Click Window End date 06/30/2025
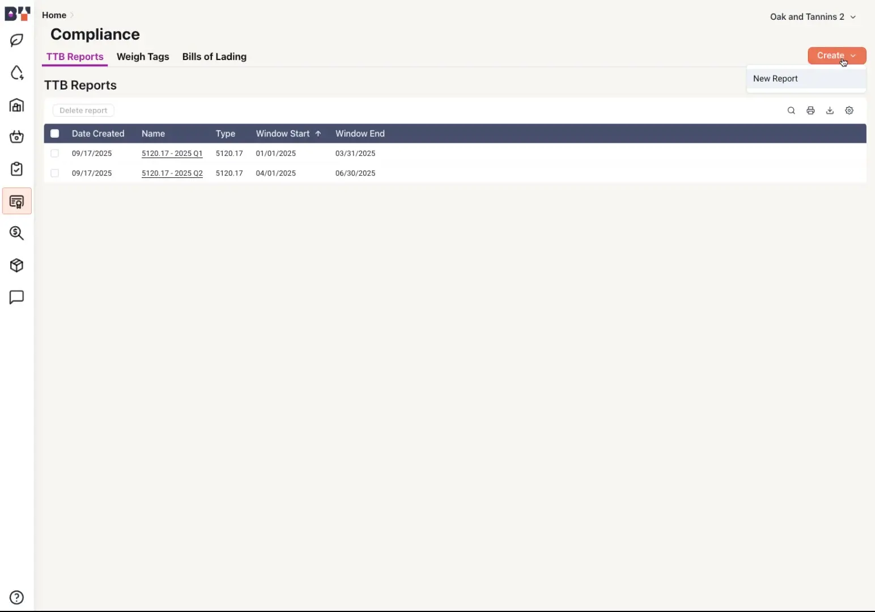The height and width of the screenshot is (612, 875). [355, 173]
